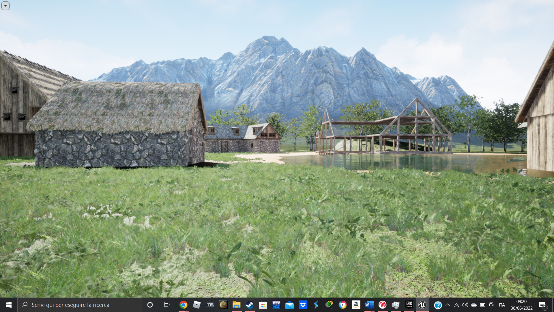This screenshot has height=312, width=554.
Task: Switch to Unreal Engine taskbar icon
Action: point(422,305)
